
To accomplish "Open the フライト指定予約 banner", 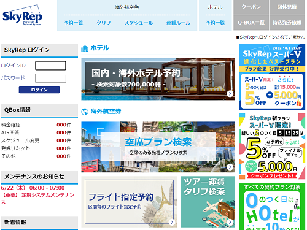I will pyautogui.click(x=130, y=202).
